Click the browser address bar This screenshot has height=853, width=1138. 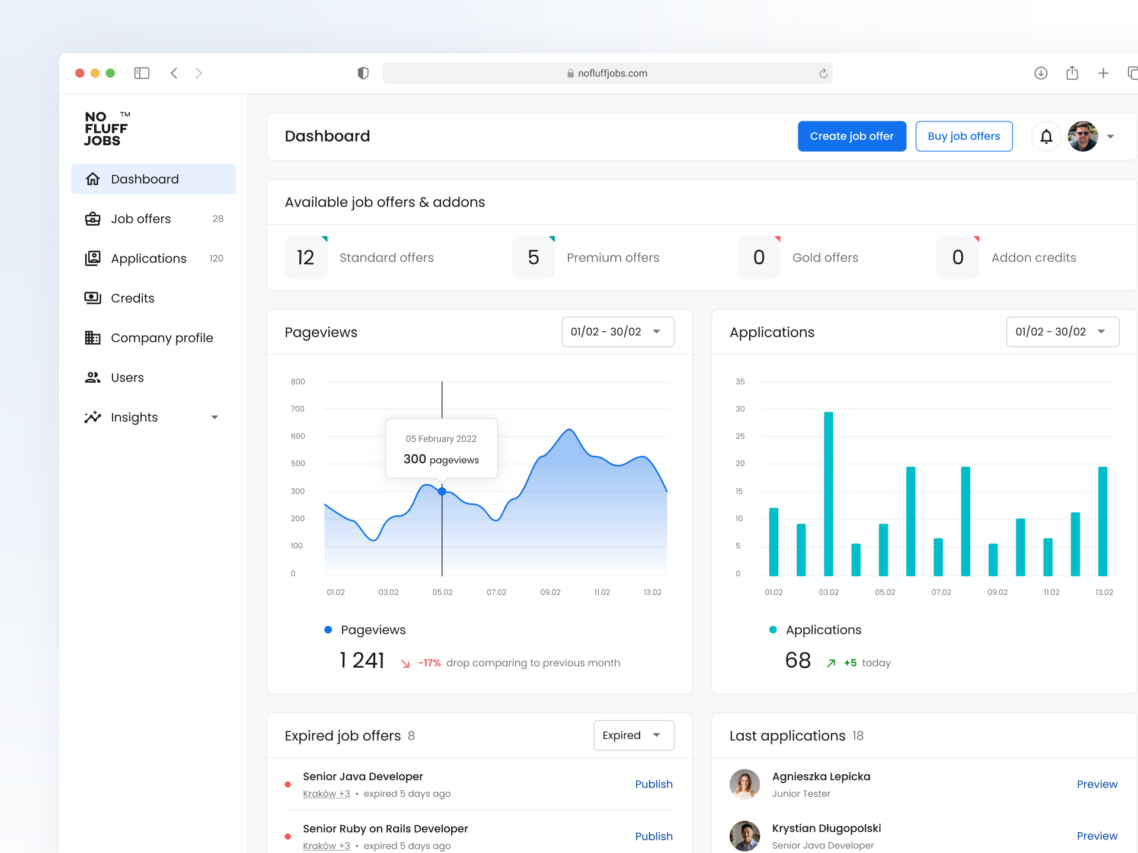(x=608, y=73)
